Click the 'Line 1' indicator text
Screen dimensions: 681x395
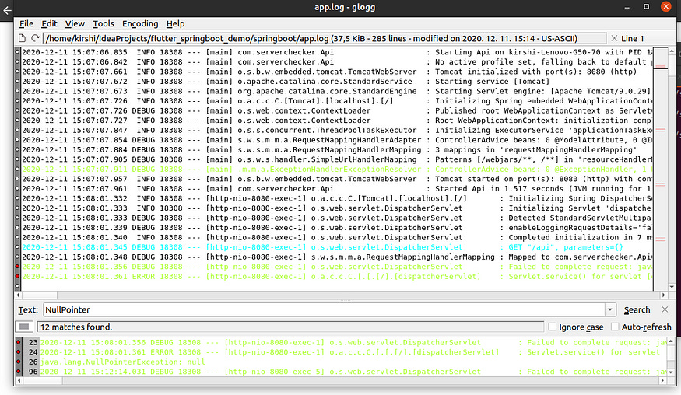pyautogui.click(x=632, y=38)
